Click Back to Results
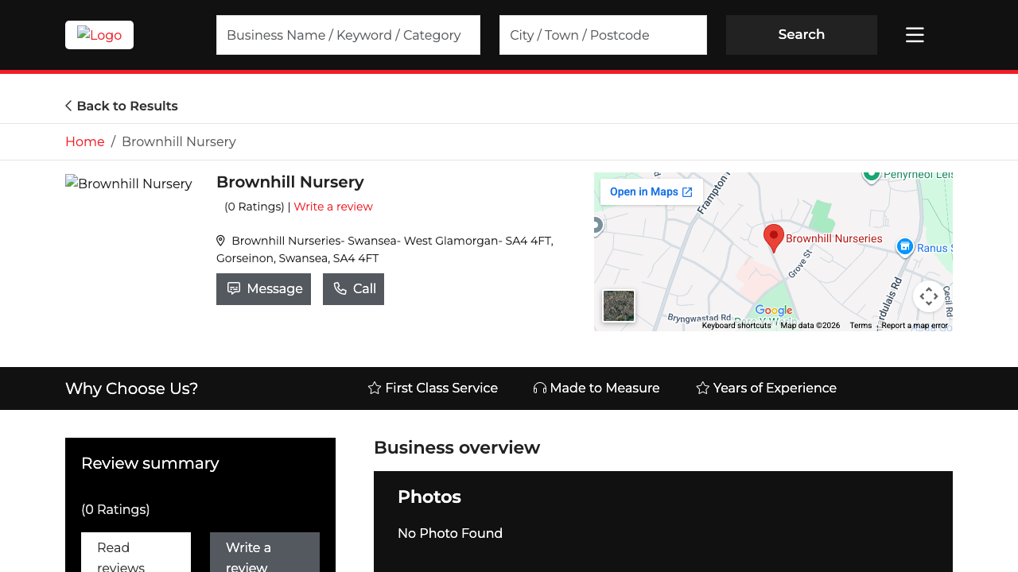The image size is (1018, 572). (121, 106)
